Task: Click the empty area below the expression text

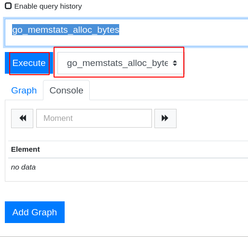Action: (x=126, y=41)
